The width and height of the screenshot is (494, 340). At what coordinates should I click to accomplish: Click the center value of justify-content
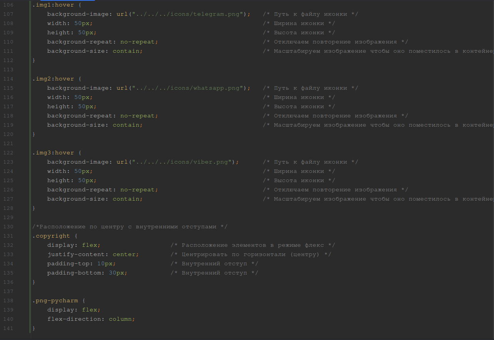pyautogui.click(x=125, y=255)
